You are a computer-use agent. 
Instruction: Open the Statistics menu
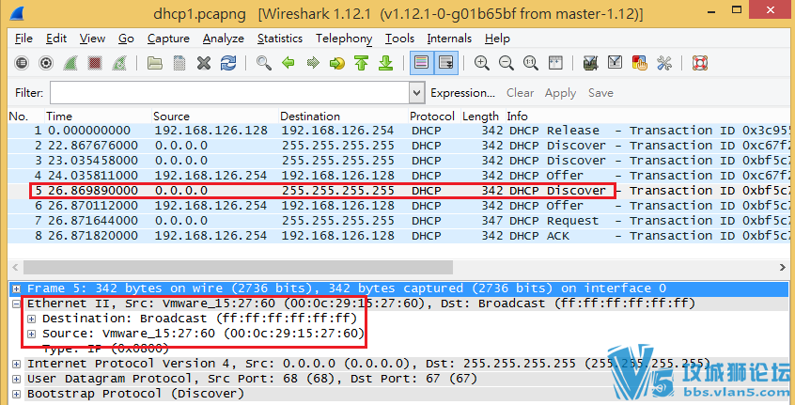click(280, 39)
